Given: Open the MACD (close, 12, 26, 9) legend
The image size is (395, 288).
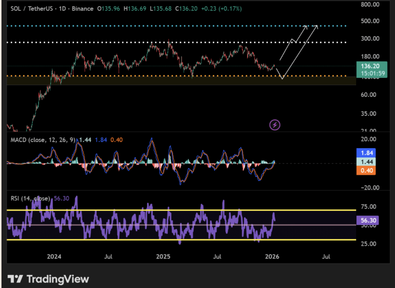Looking at the screenshot, I should [42, 140].
